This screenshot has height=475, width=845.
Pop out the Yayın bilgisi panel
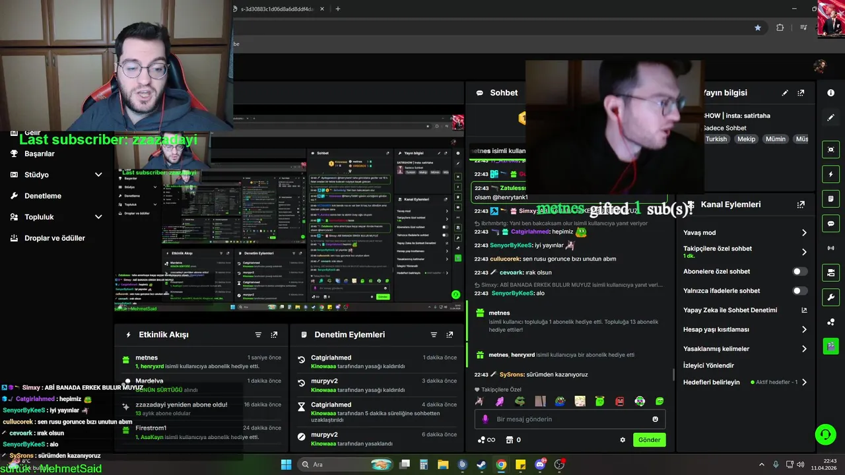[x=801, y=93]
